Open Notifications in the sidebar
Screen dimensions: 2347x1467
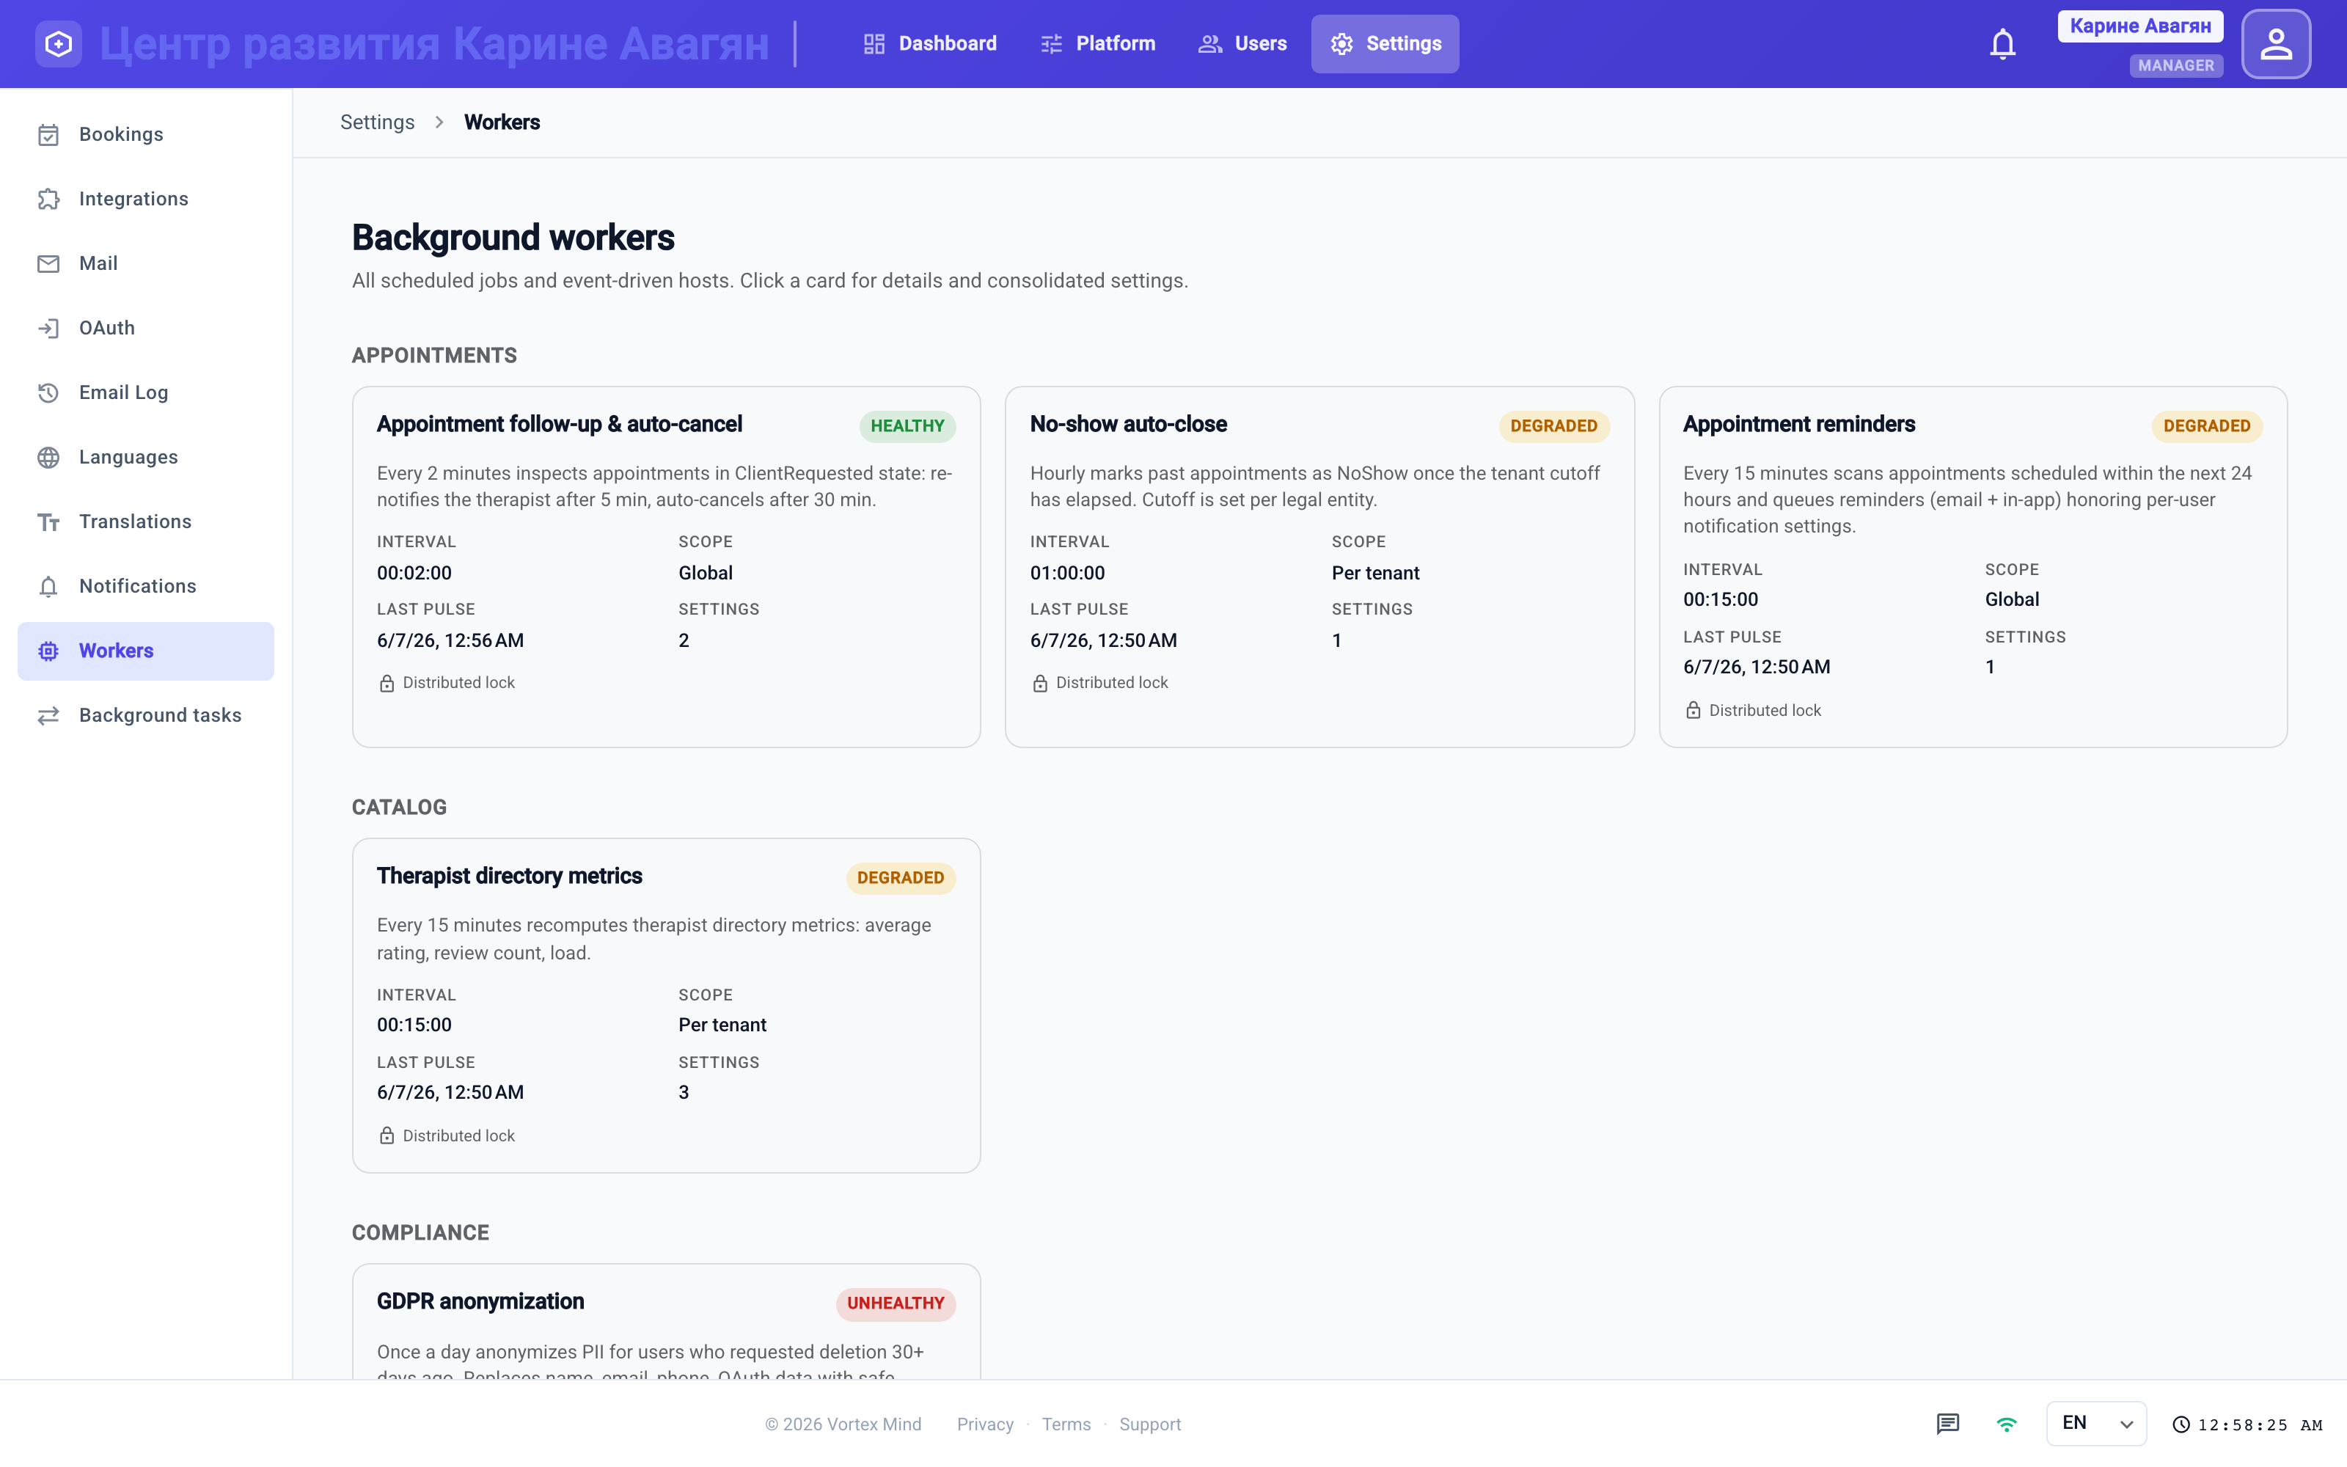[x=145, y=586]
